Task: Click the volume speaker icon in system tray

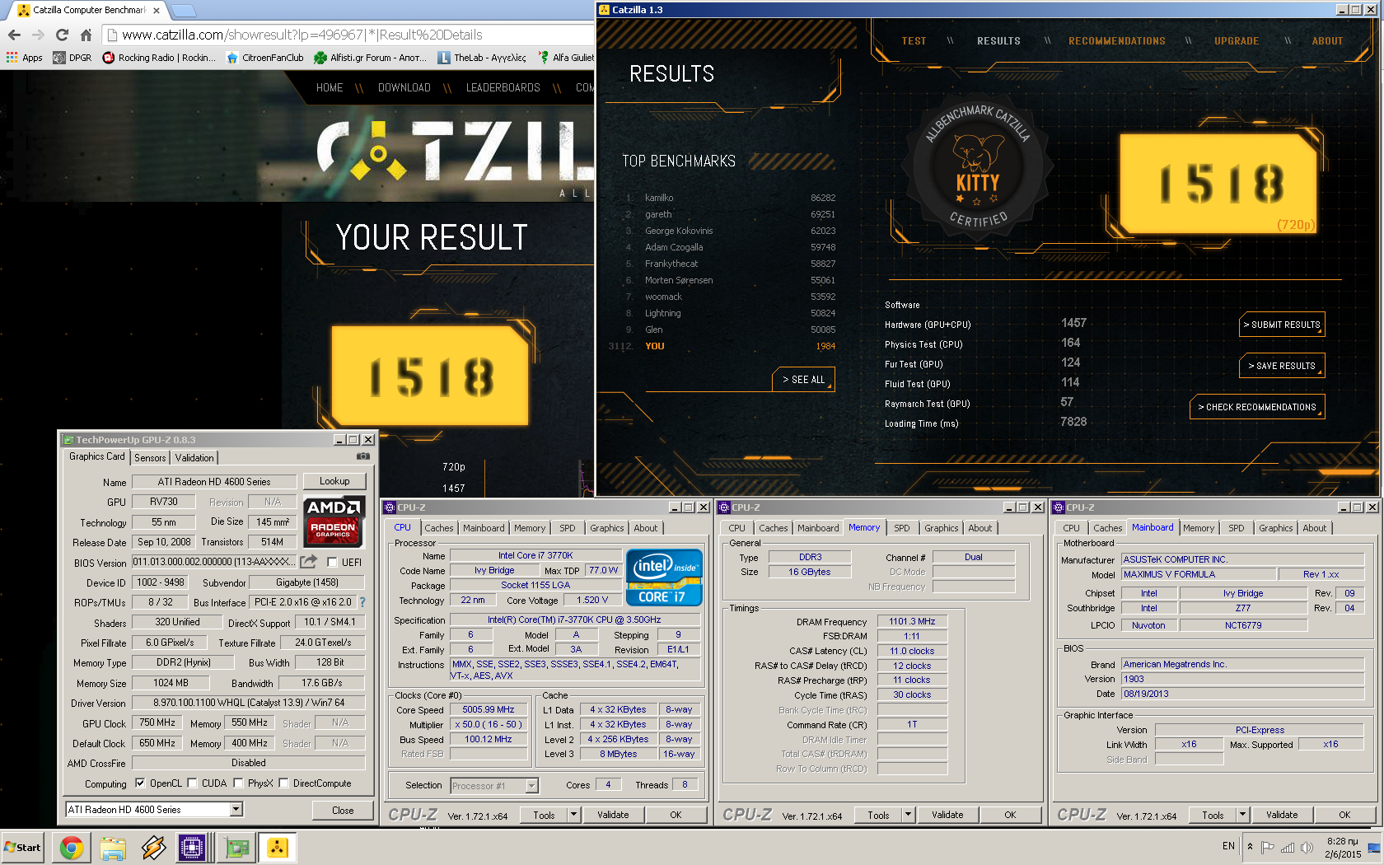Action: 1307,847
